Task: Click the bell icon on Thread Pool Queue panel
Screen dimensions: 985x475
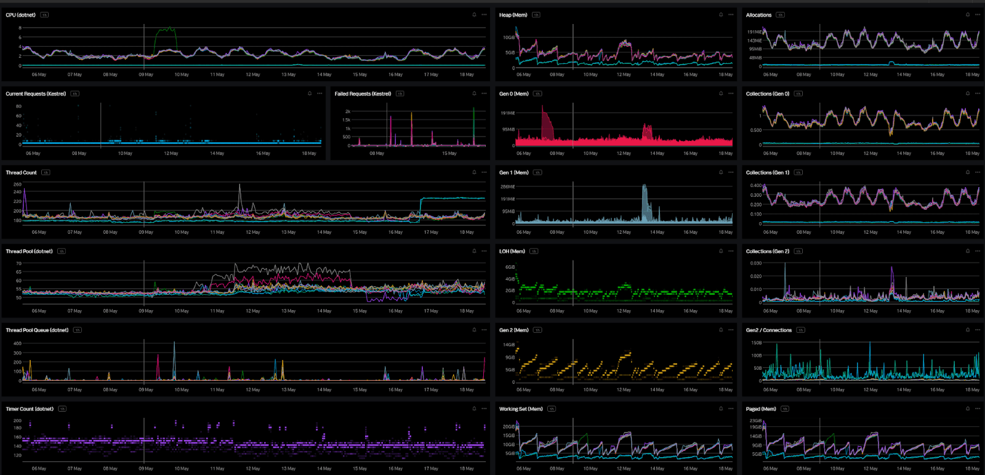Action: click(x=474, y=330)
